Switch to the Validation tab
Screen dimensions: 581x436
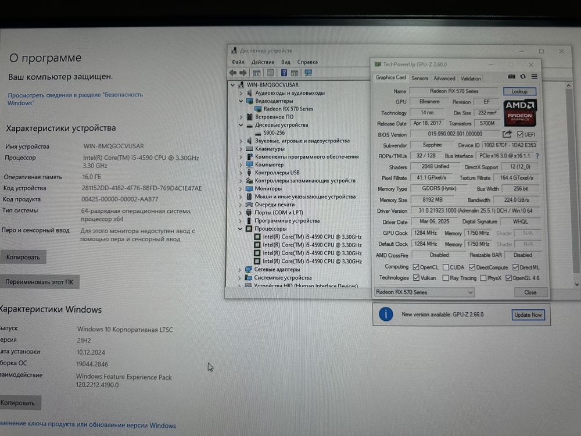(x=471, y=78)
